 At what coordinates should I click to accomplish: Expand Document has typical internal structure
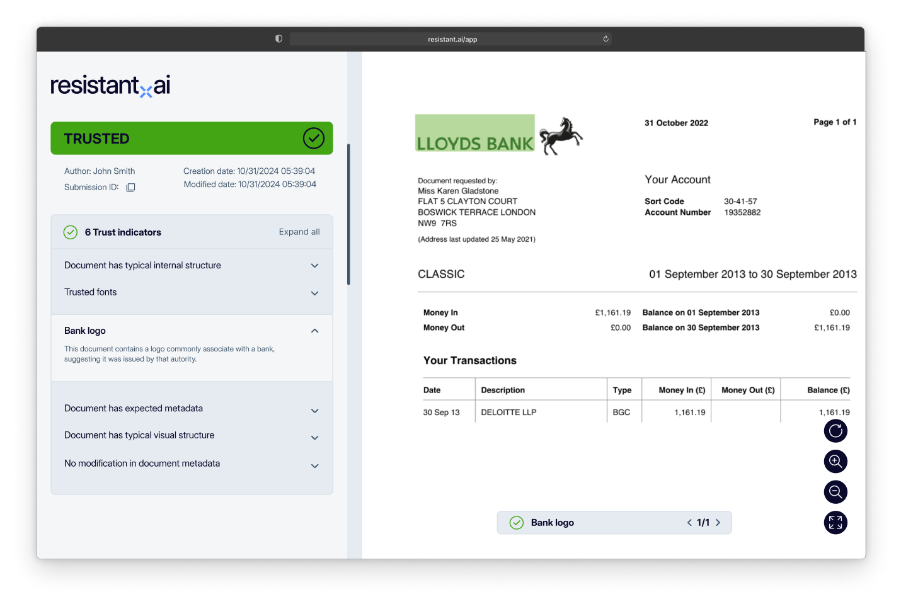point(314,265)
